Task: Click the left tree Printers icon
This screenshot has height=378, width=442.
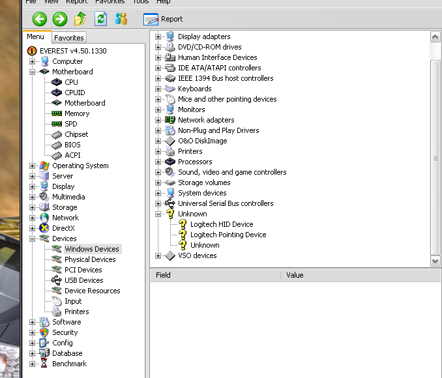Action: 57,312
